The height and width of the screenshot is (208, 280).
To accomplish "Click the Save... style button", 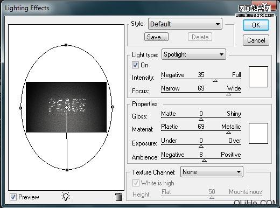I will point(156,37).
